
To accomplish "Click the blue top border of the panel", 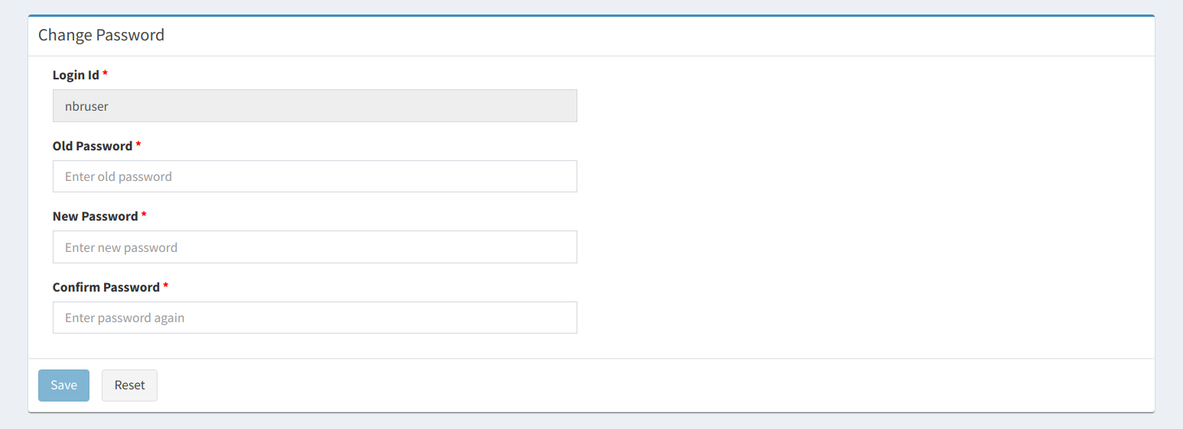I will (590, 15).
